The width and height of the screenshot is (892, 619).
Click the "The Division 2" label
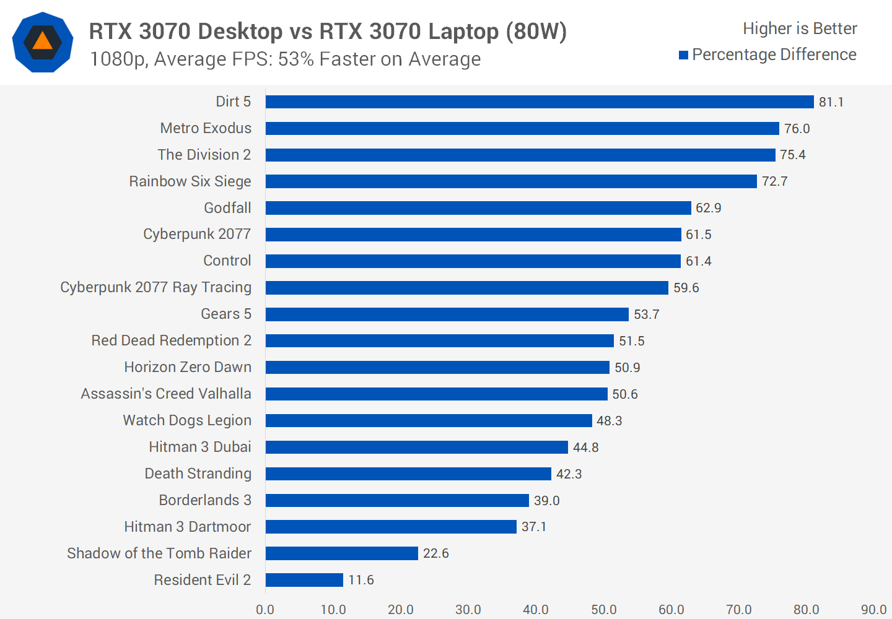click(x=204, y=155)
